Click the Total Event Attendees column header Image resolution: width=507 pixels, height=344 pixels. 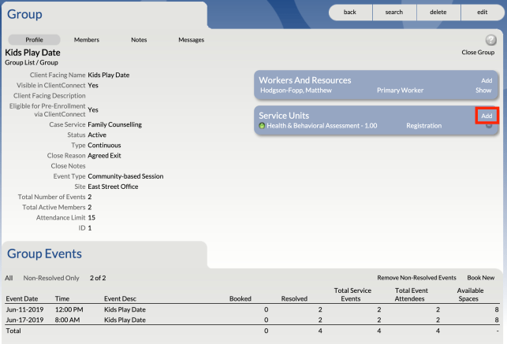(x=411, y=294)
